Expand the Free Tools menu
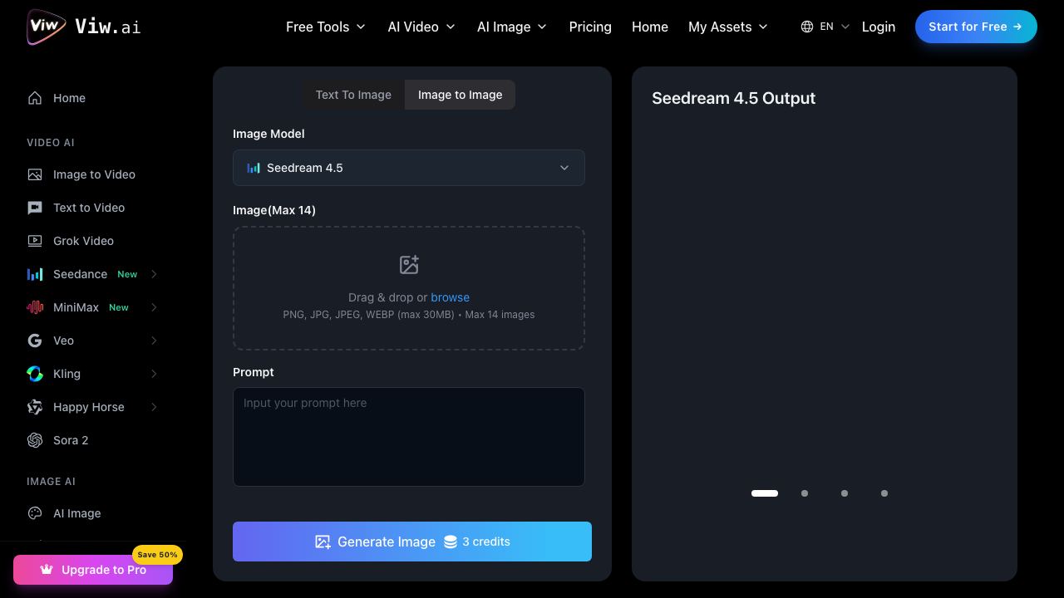The image size is (1064, 598). pyautogui.click(x=326, y=27)
